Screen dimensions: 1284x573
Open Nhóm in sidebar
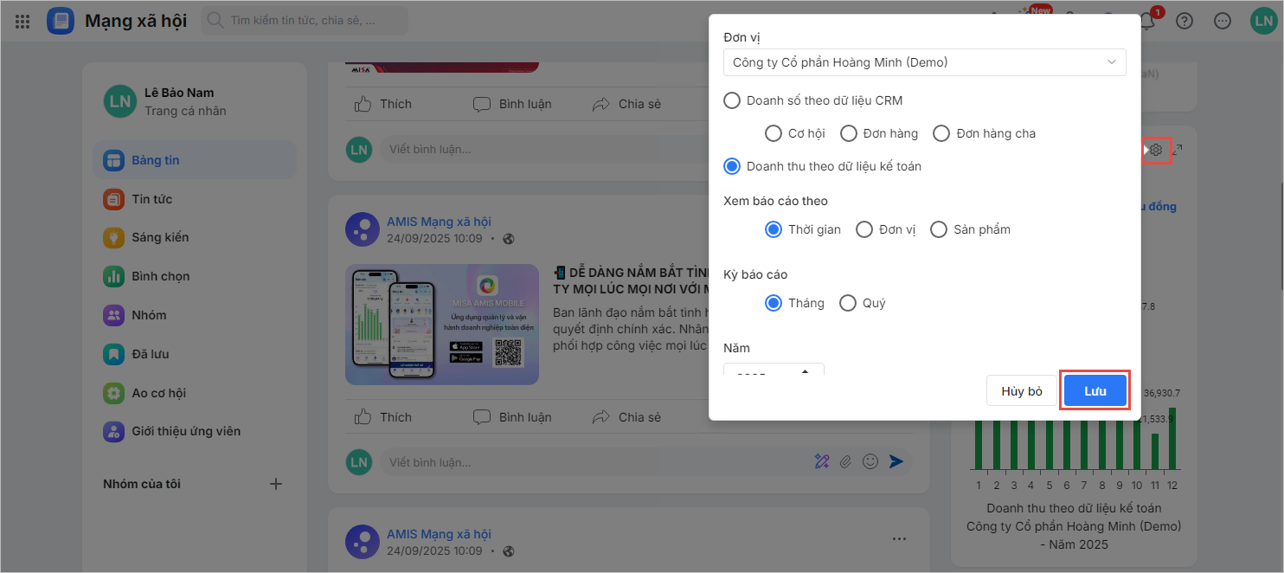(195, 315)
